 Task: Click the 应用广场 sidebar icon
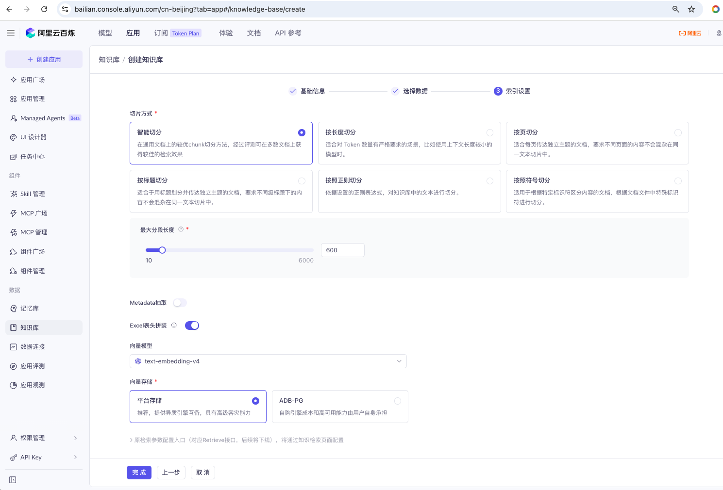point(14,80)
